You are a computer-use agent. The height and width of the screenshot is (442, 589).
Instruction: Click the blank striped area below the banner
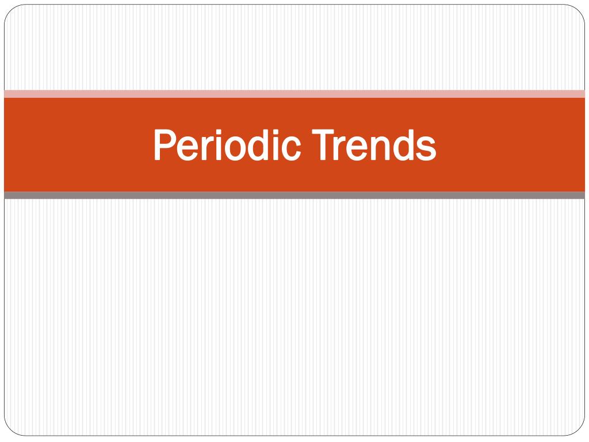[x=294, y=317]
